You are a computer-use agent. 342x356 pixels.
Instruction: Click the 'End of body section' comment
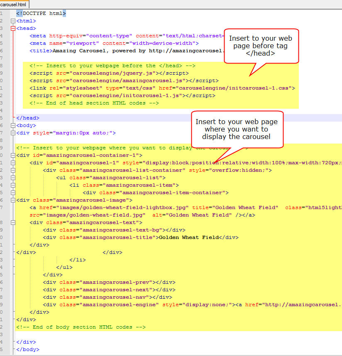click(81, 327)
